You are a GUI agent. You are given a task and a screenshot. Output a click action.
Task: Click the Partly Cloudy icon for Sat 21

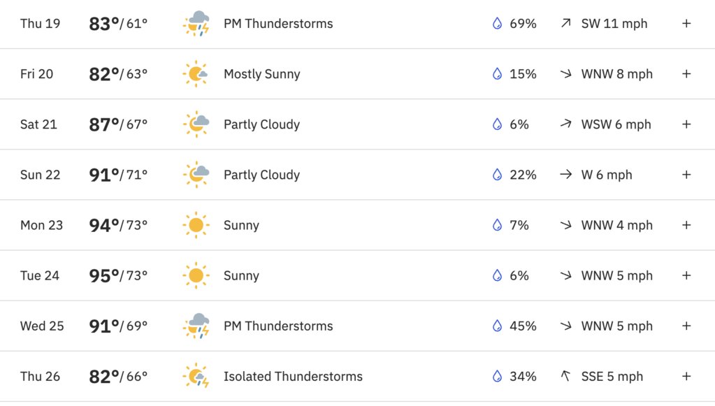pos(196,124)
